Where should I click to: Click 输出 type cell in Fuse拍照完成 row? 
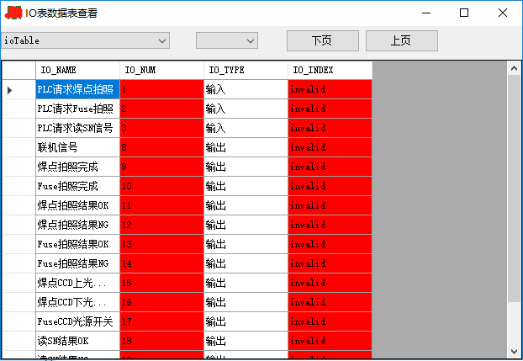[x=246, y=186]
